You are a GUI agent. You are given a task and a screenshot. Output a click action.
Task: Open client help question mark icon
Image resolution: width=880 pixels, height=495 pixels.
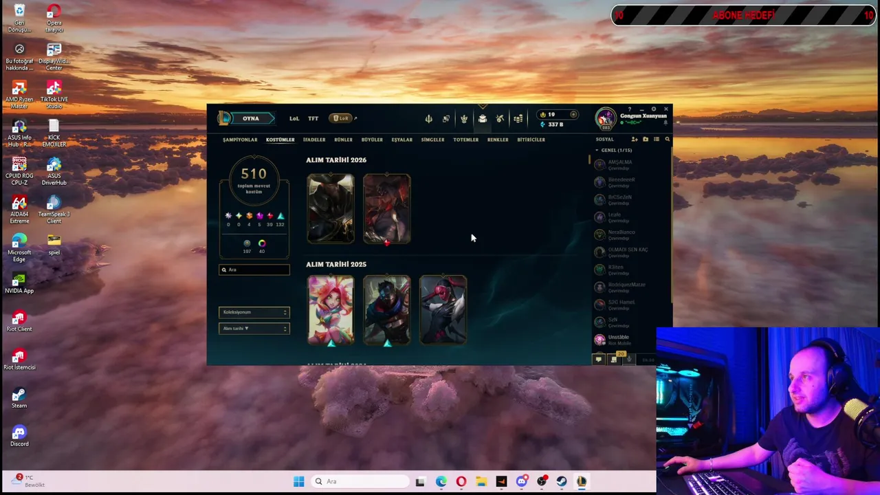629,109
